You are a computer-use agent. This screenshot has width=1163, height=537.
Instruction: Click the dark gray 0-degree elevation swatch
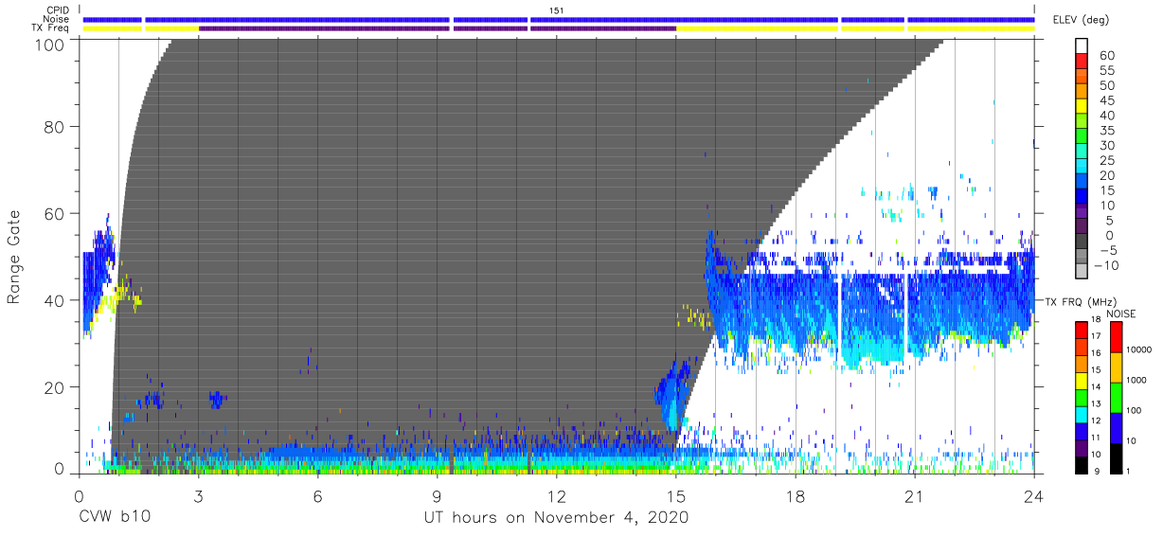click(1082, 242)
